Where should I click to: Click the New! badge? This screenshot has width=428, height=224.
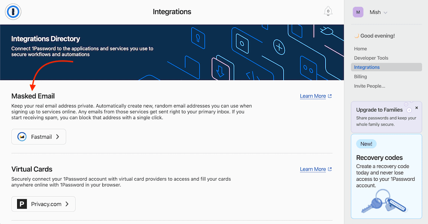click(366, 144)
